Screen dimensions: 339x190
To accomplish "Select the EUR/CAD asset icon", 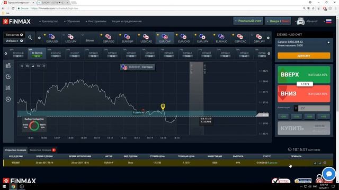I will [x=183, y=36].
